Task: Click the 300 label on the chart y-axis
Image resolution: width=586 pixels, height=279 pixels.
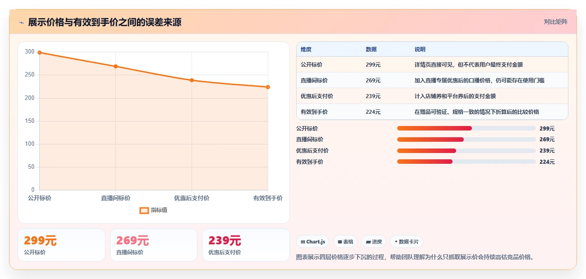Action: 29,52
